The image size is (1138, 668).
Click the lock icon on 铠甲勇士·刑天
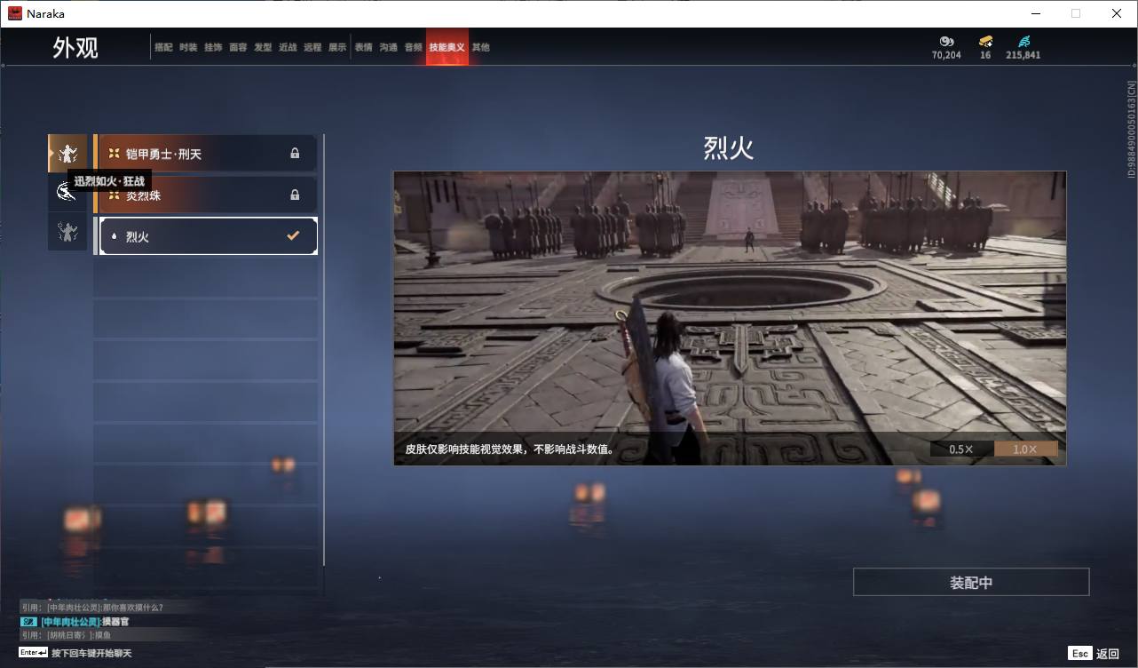tap(295, 154)
